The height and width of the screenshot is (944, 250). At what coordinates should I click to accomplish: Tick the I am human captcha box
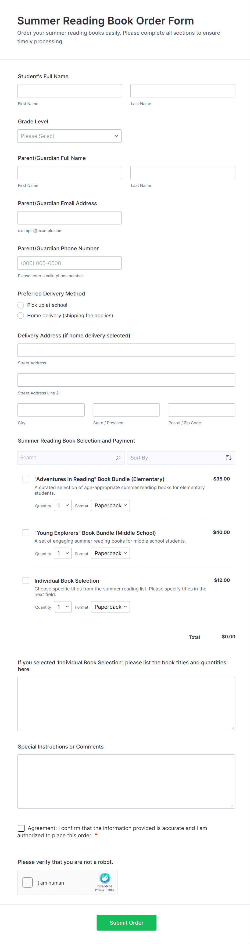click(27, 882)
